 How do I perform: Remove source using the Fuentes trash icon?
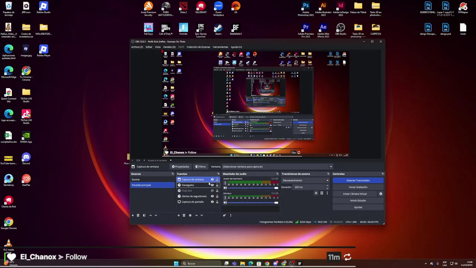tap(184, 215)
